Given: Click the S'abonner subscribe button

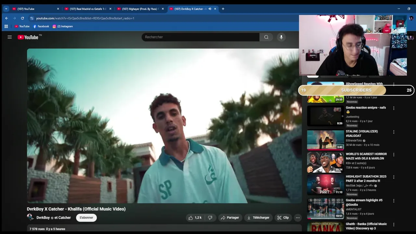Looking at the screenshot, I should [86, 218].
